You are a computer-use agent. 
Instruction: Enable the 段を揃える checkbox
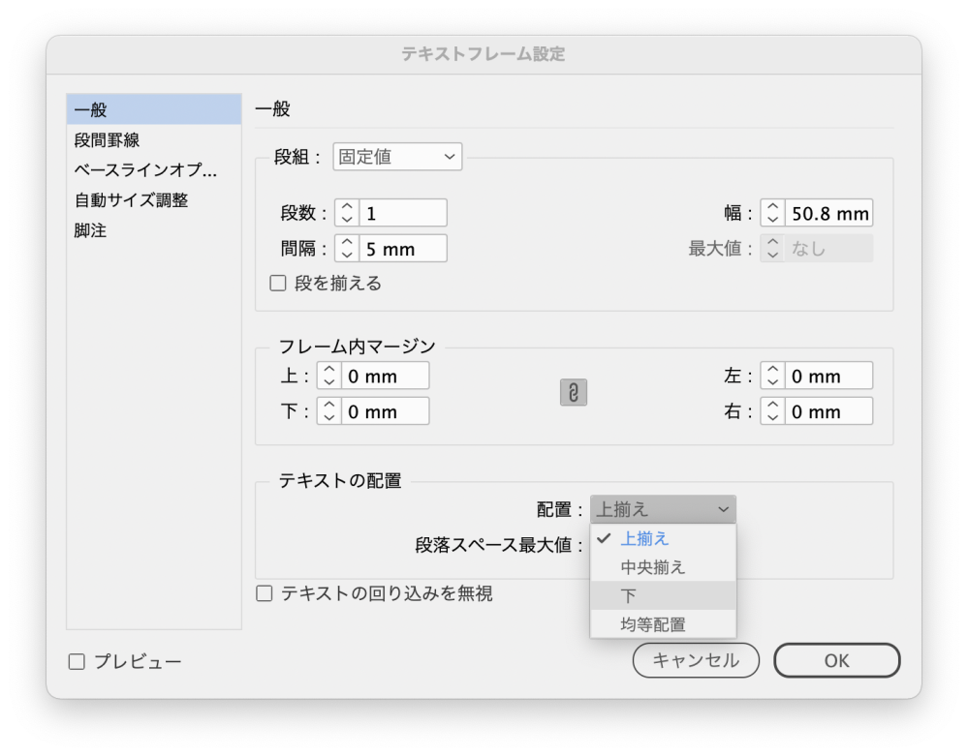[x=278, y=284]
